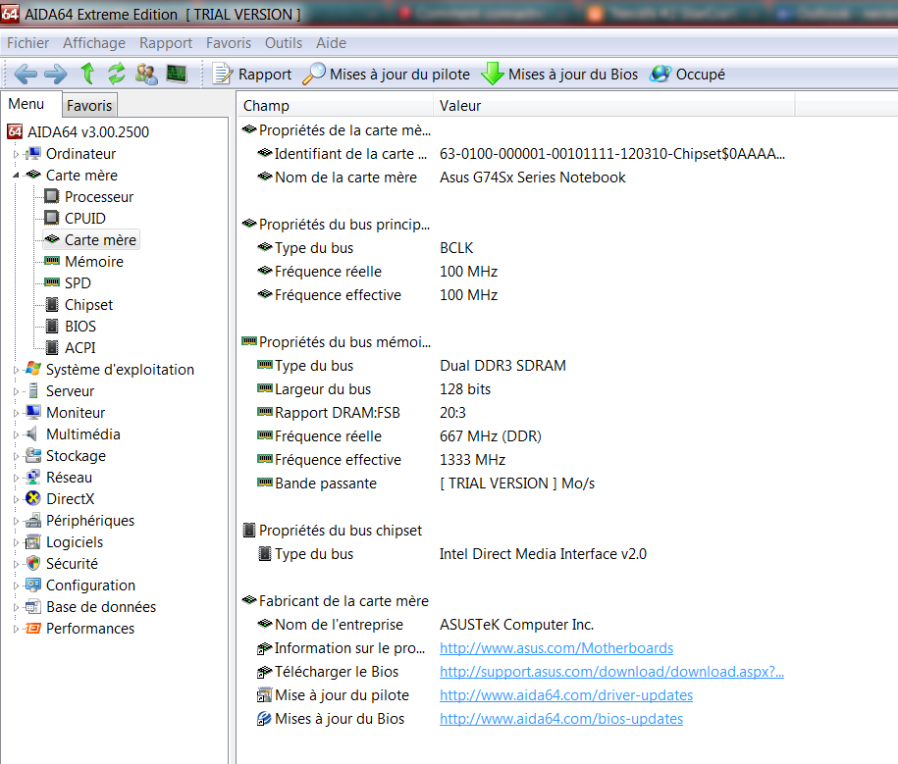
Task: Expand the Réseau tree node
Action: [x=16, y=478]
